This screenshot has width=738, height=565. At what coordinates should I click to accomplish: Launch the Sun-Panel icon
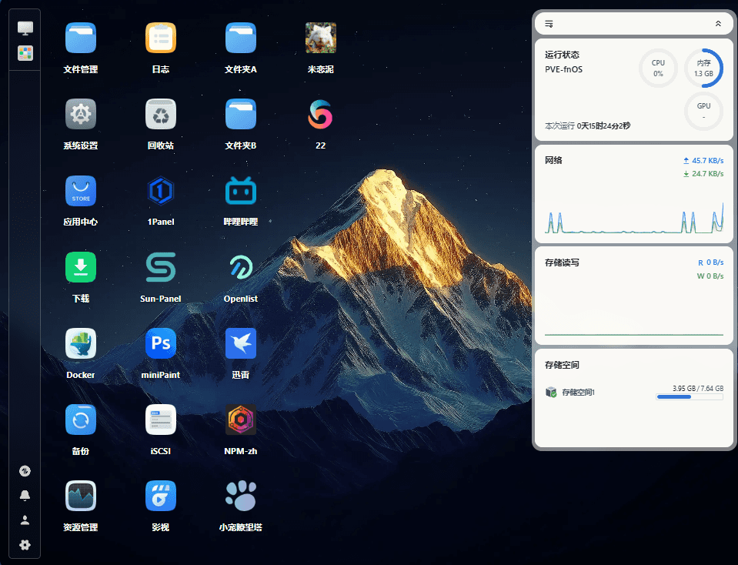tap(161, 267)
